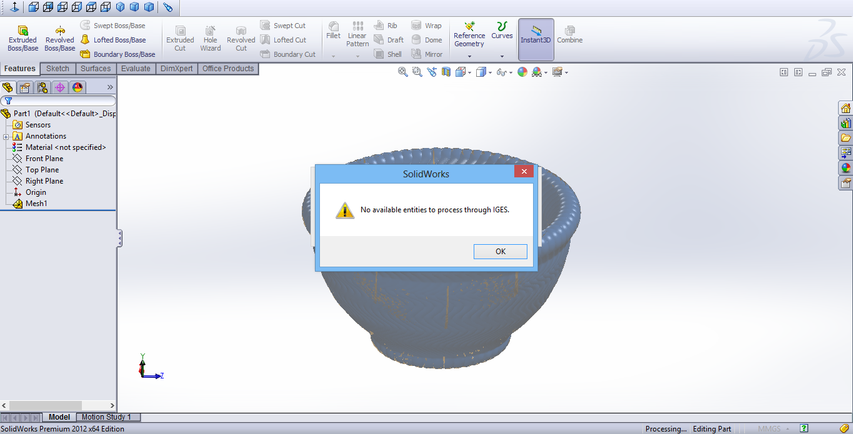Select the Linear Pattern tool
Screen dimensions: 853x434
[357, 34]
